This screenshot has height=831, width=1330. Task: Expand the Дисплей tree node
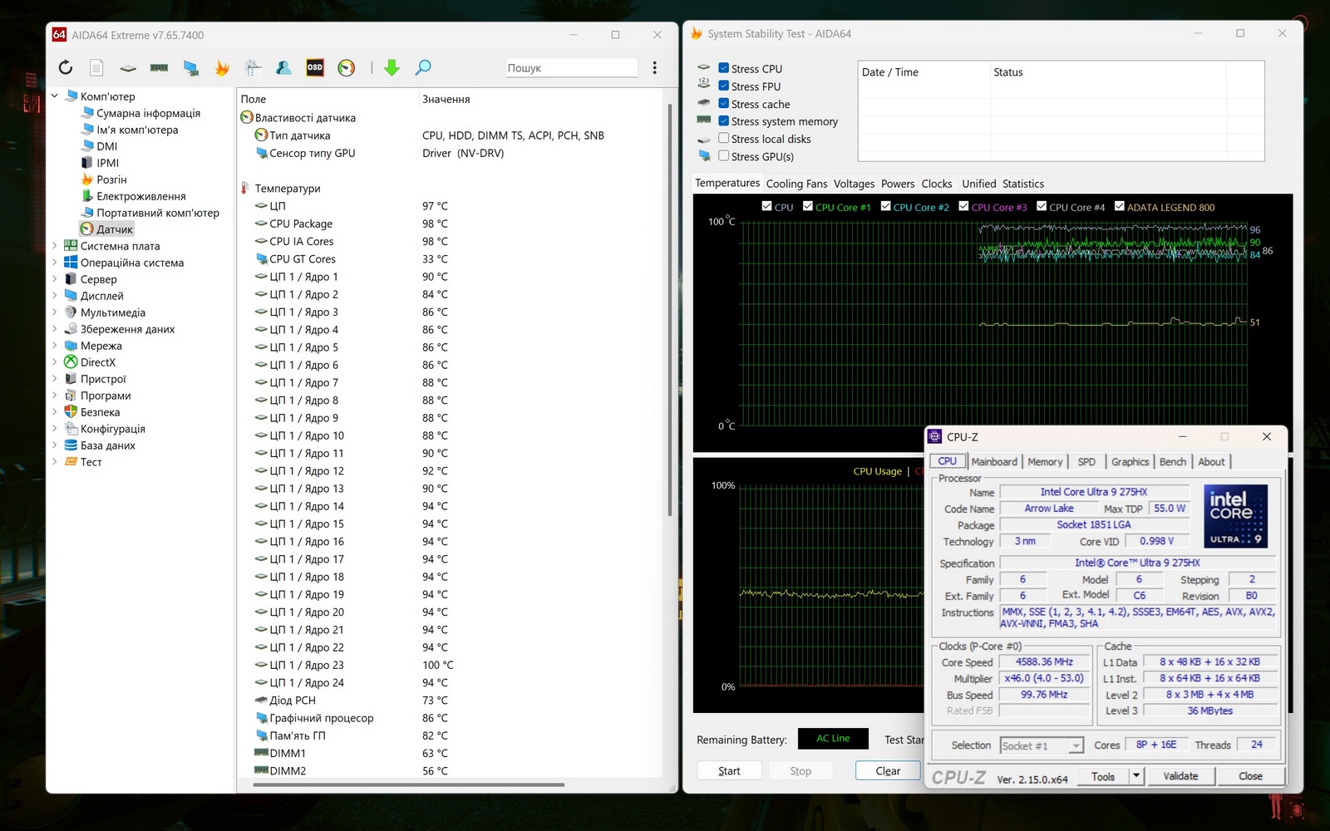pos(55,296)
